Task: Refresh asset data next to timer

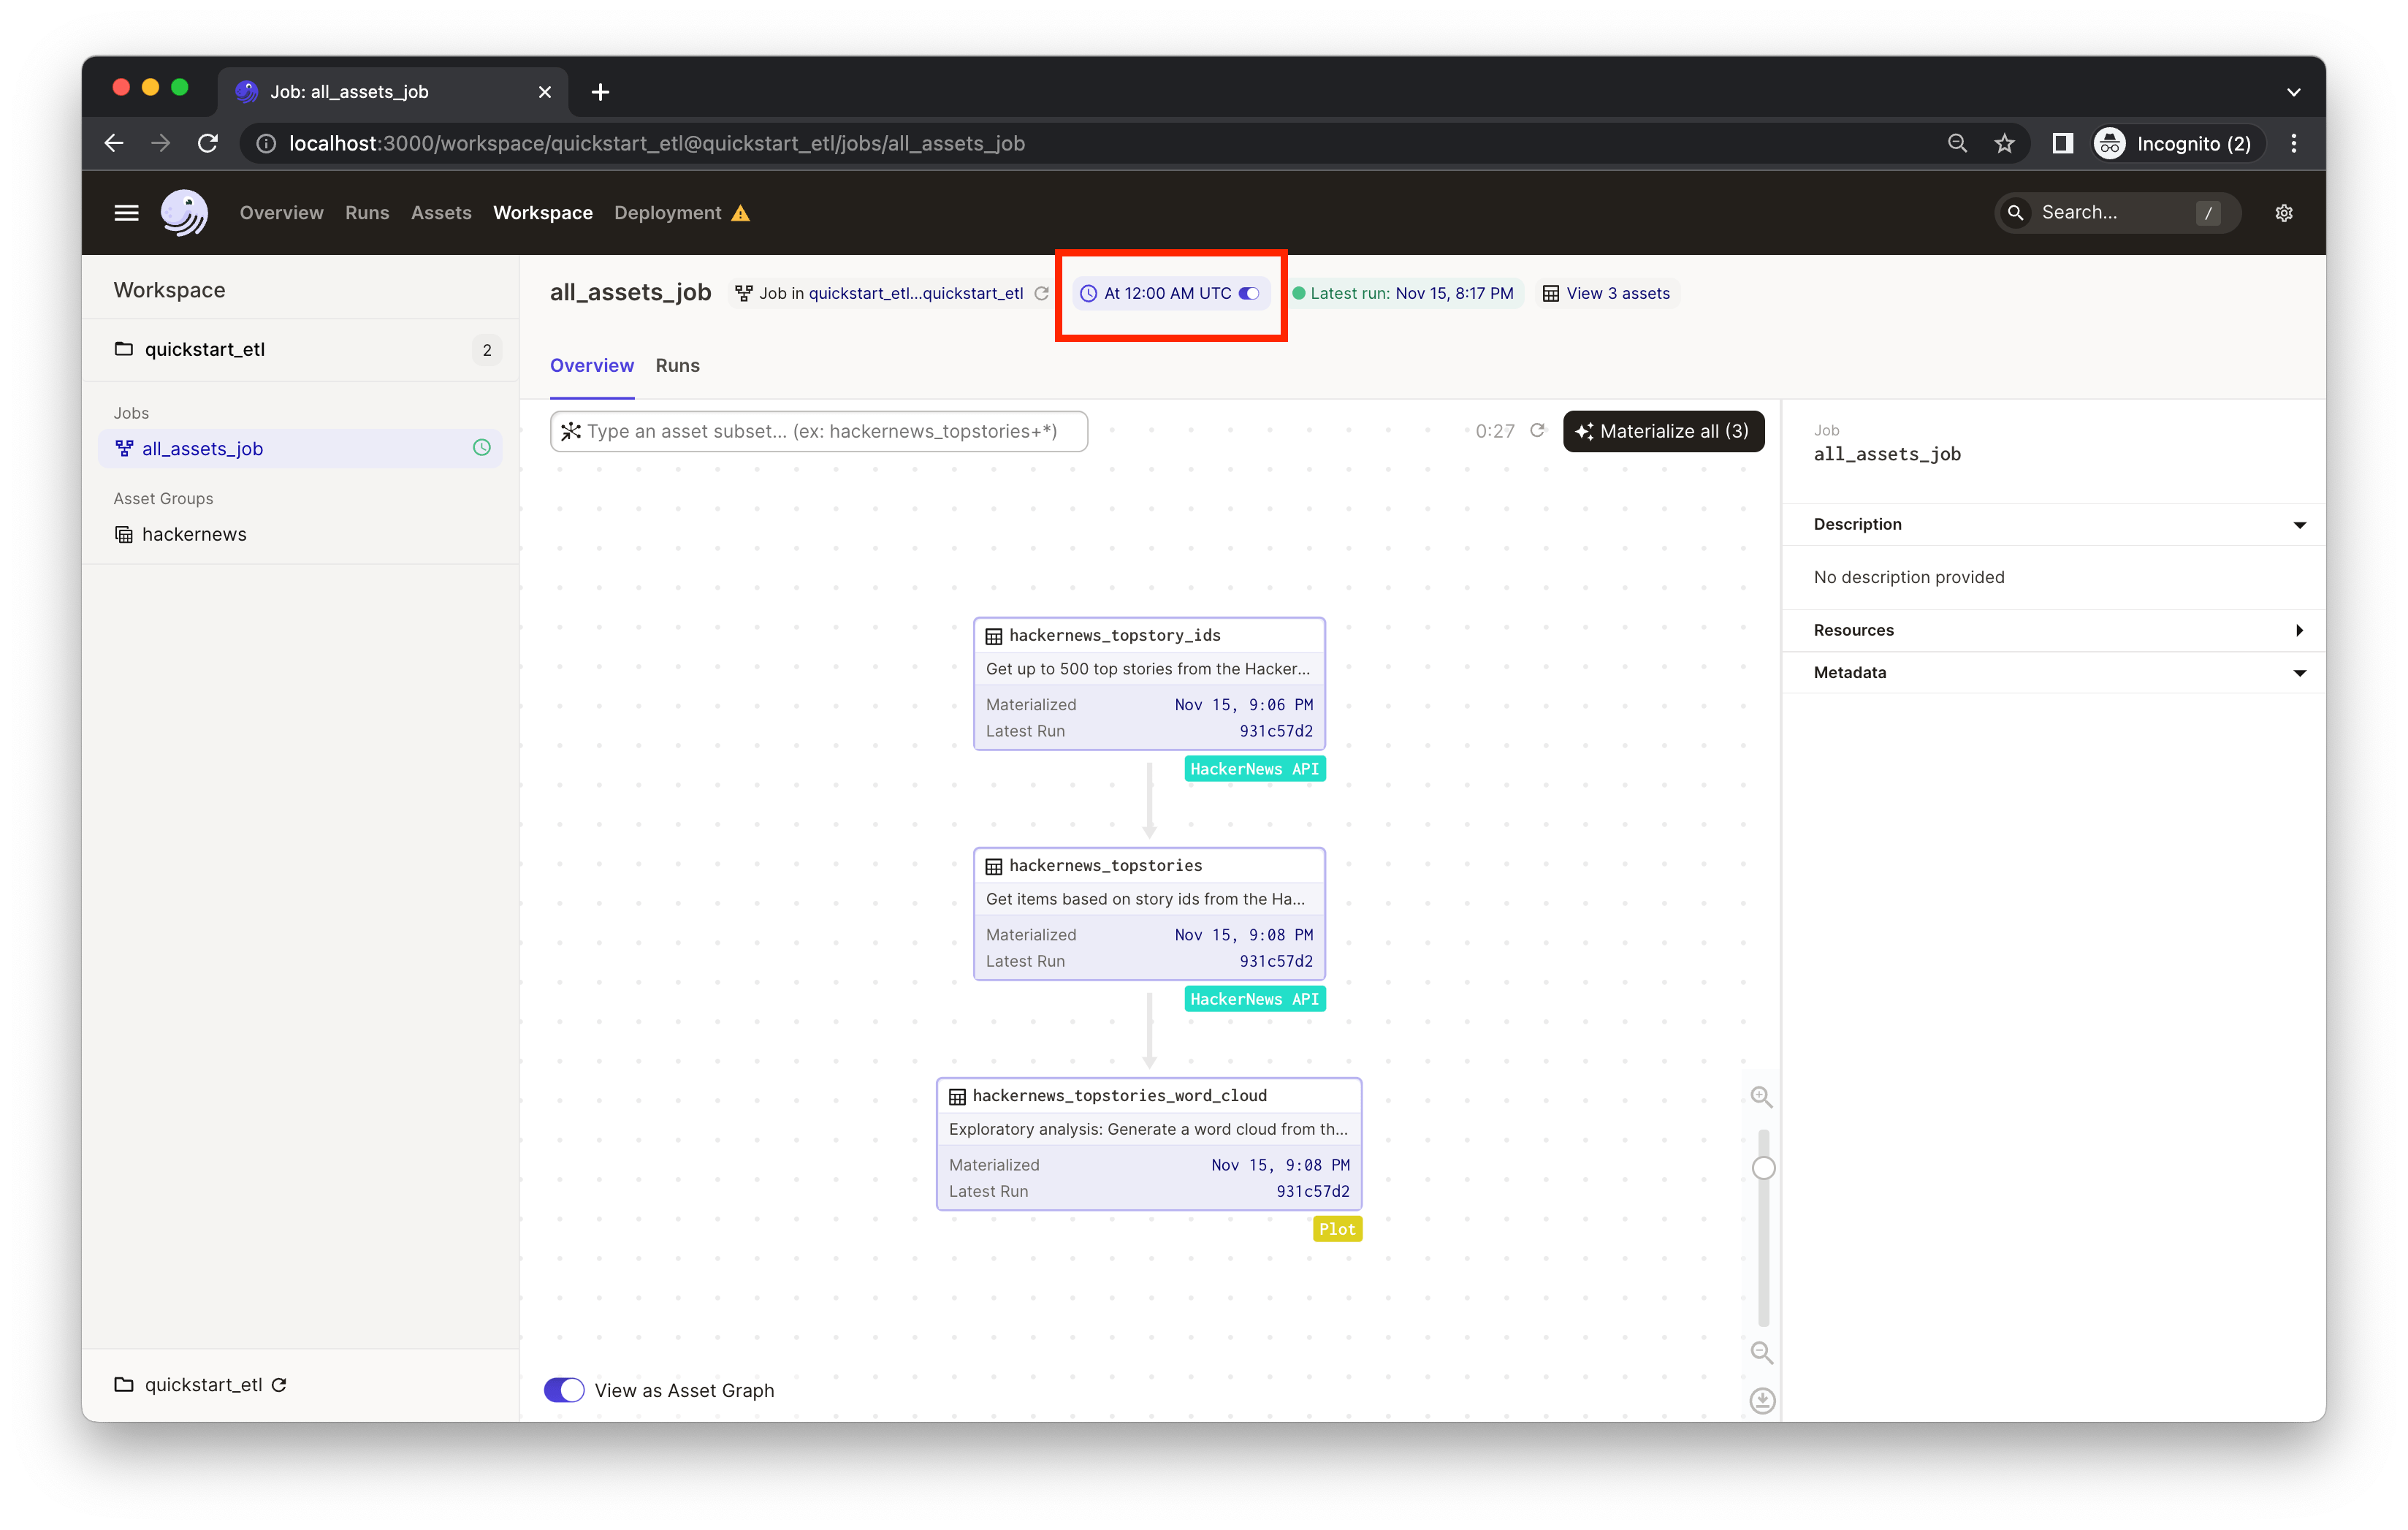Action: coord(1537,431)
